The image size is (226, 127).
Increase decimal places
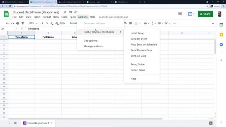click(x=57, y=23)
